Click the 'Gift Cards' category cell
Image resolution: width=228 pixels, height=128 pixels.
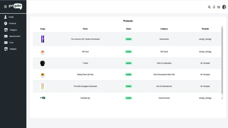[x=164, y=52]
